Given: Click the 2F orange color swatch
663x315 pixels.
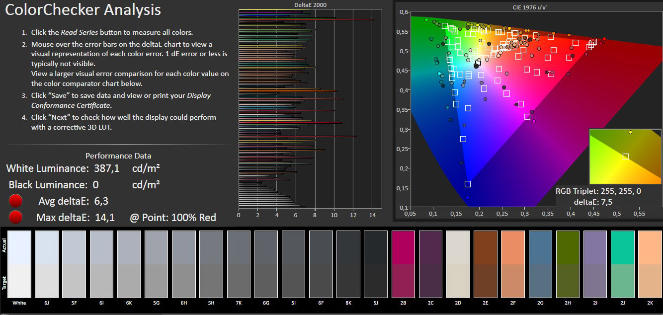Looking at the screenshot, I should tap(513, 264).
